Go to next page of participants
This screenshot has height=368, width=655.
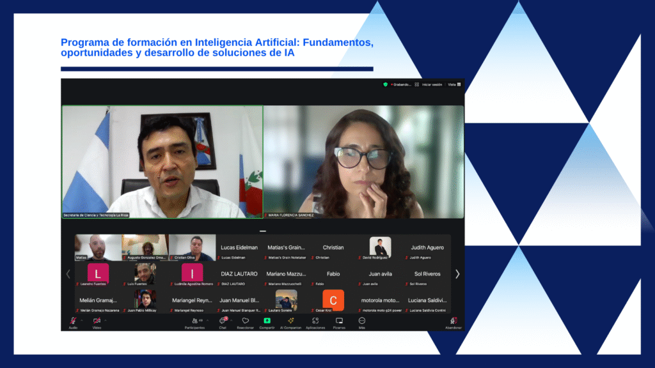pyautogui.click(x=457, y=274)
